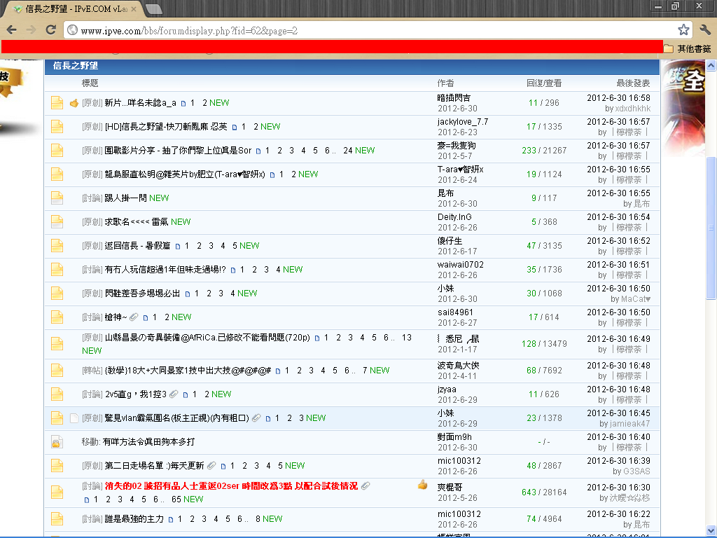Click the thumbs-up icon left of 爽棍哥

422,485
